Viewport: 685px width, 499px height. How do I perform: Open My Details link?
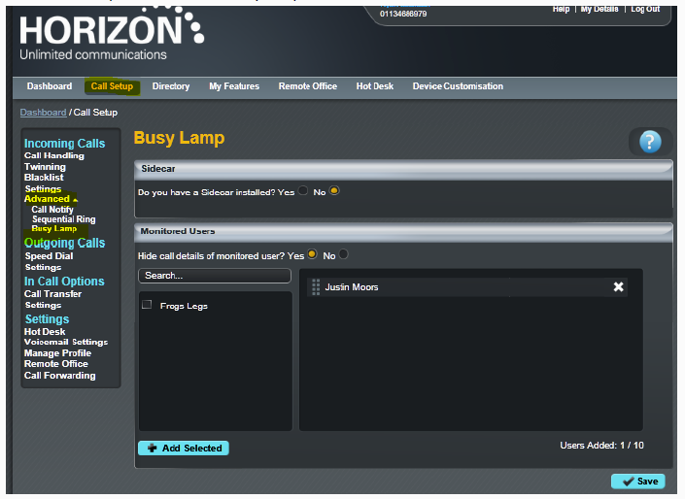pos(599,9)
